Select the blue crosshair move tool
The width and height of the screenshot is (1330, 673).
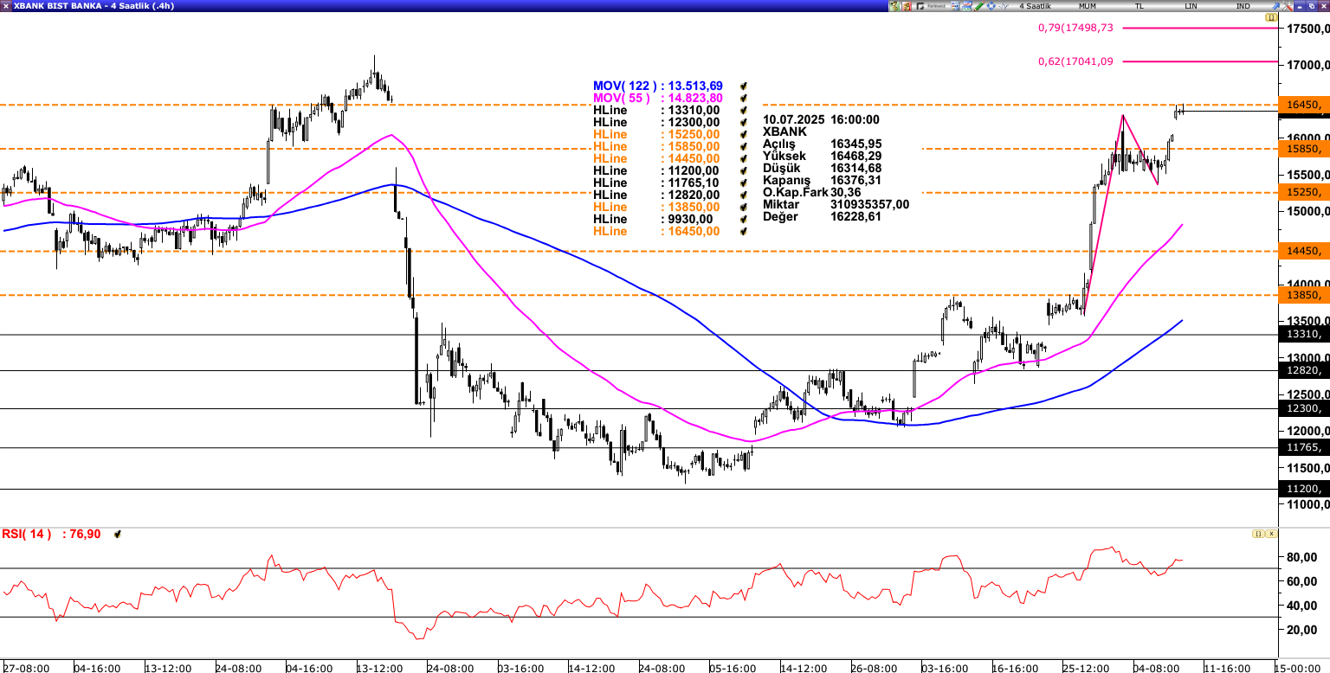tap(991, 6)
